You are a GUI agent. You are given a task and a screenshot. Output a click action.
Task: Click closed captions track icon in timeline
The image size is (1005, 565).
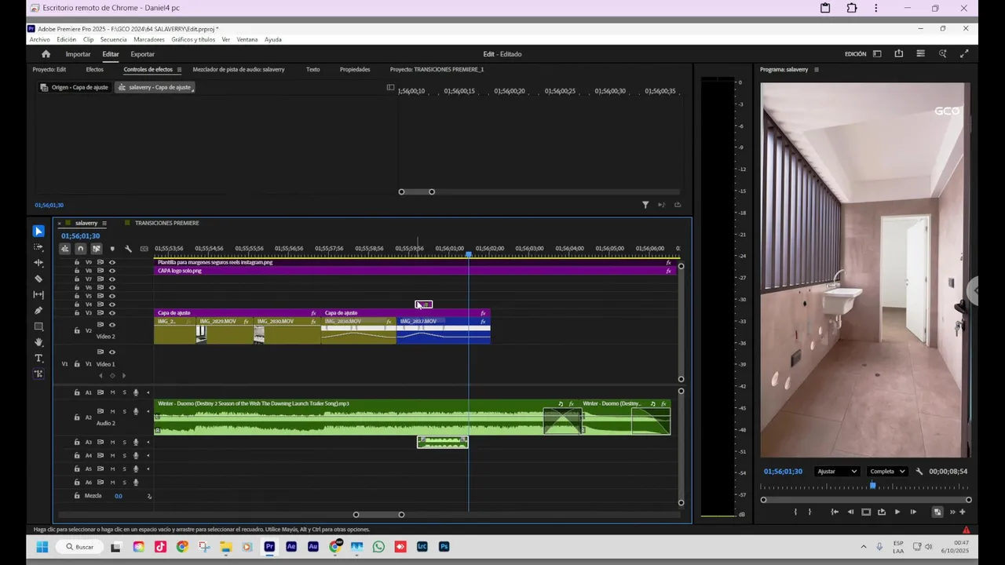point(144,249)
